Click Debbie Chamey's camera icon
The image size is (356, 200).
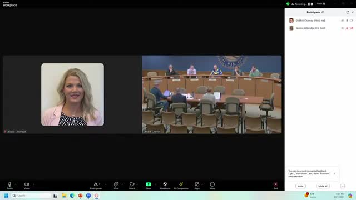pos(352,21)
